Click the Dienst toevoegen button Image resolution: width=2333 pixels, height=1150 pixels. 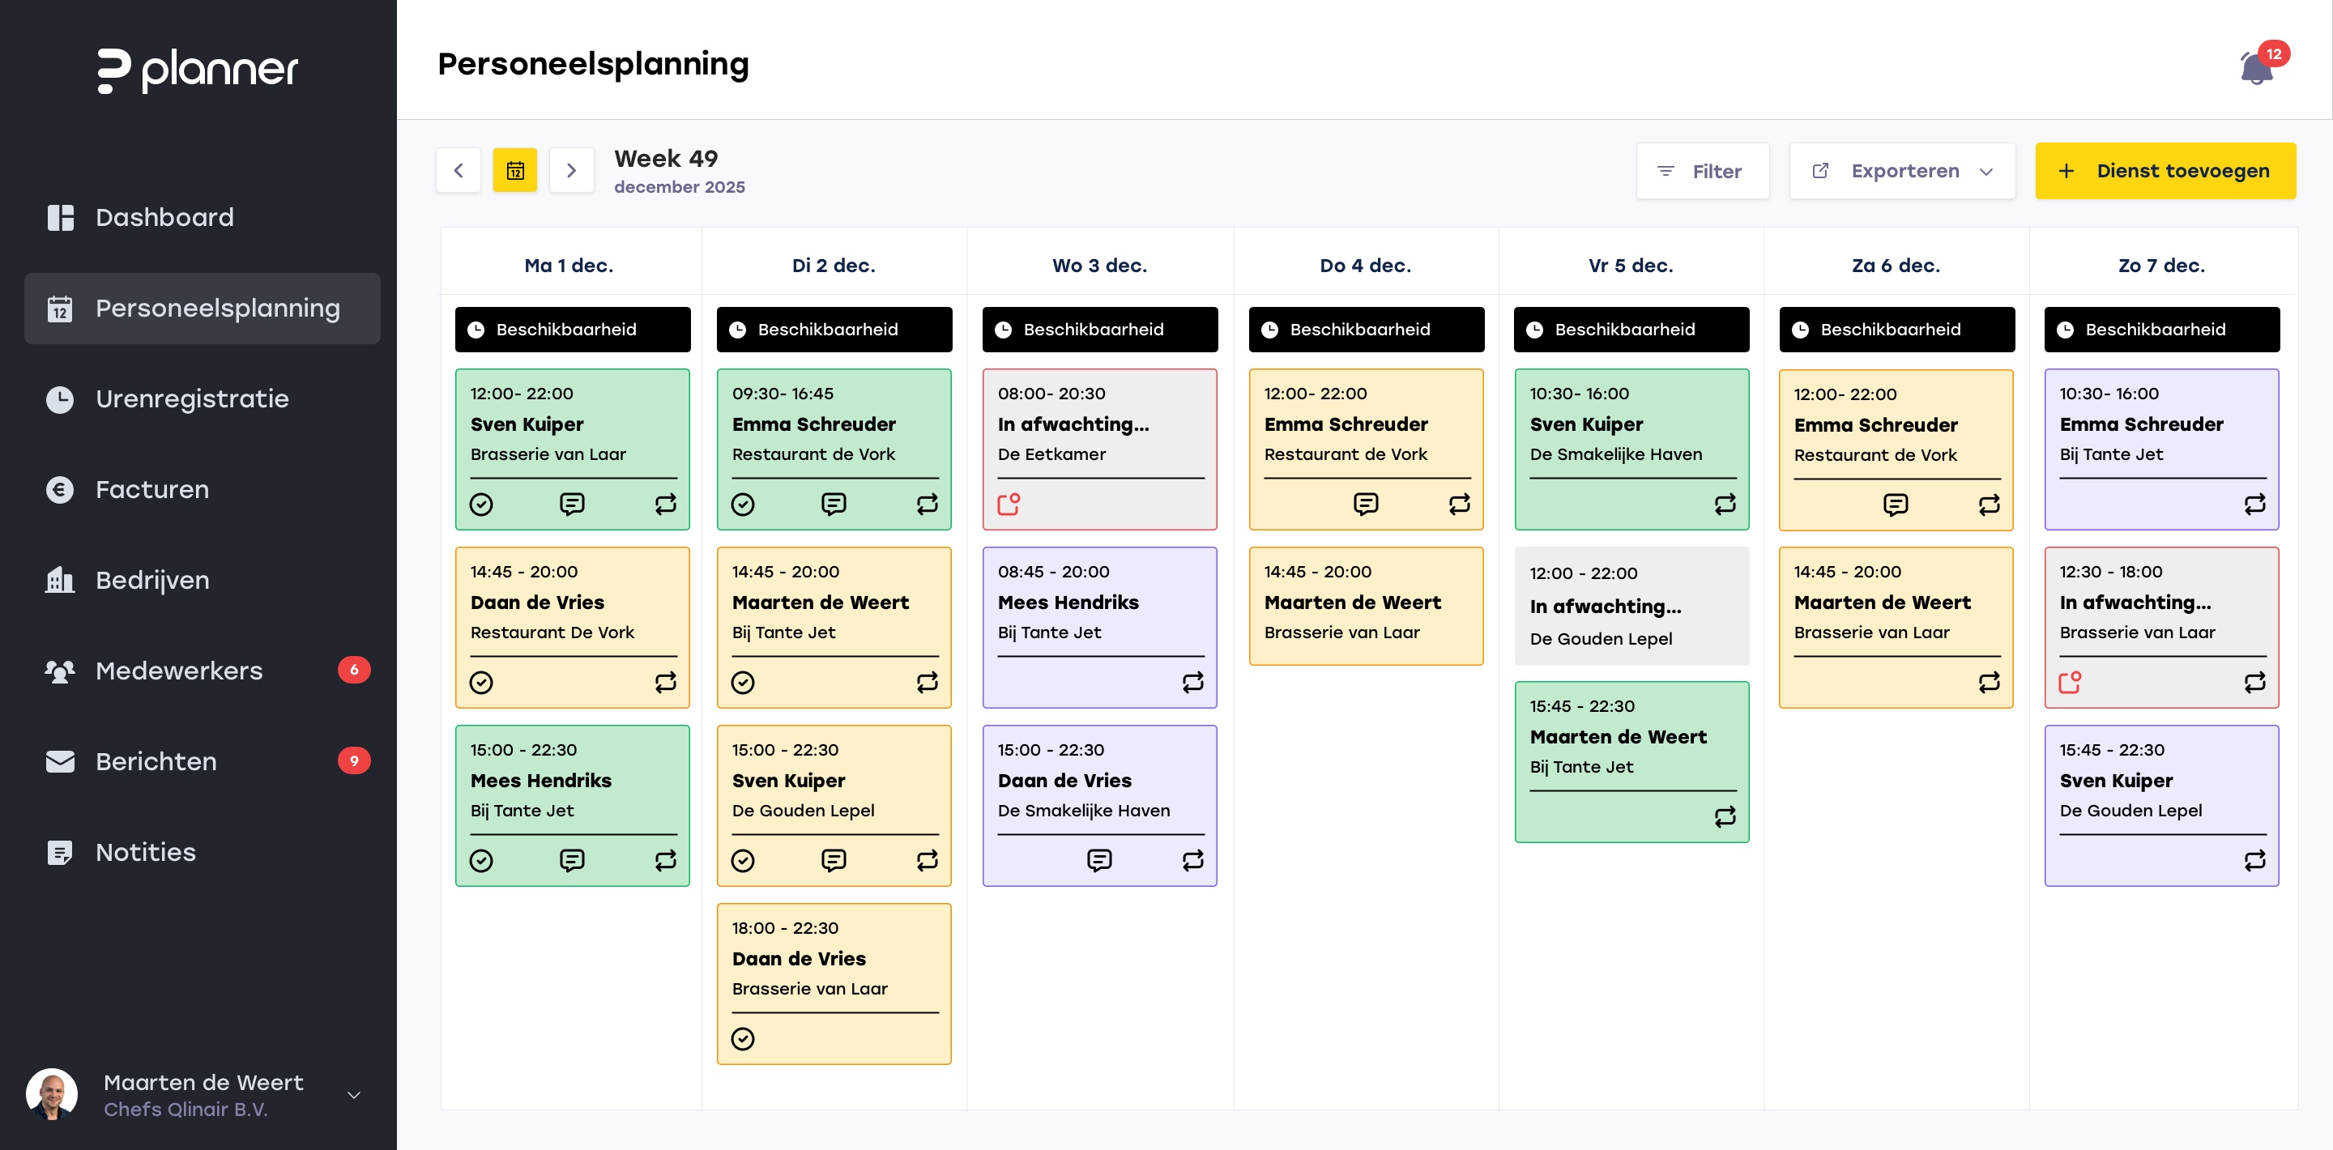point(2165,171)
